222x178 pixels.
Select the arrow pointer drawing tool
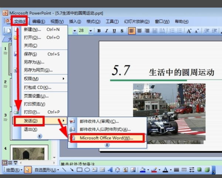coord(28,170)
